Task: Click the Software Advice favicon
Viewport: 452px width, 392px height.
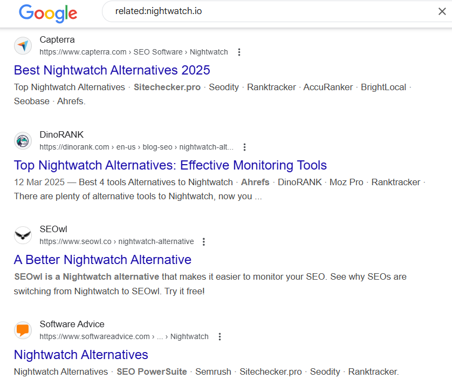Action: pos(23,330)
